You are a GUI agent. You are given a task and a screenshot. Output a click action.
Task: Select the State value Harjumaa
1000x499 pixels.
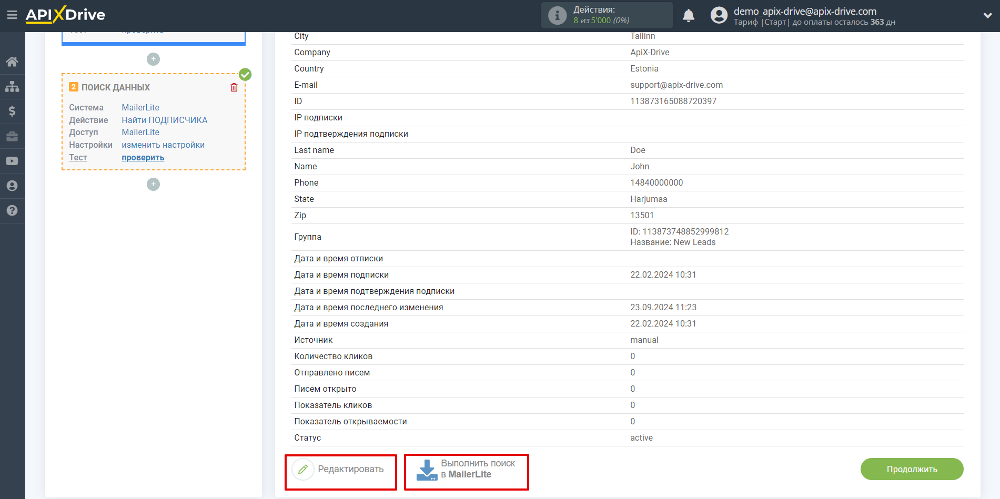649,199
